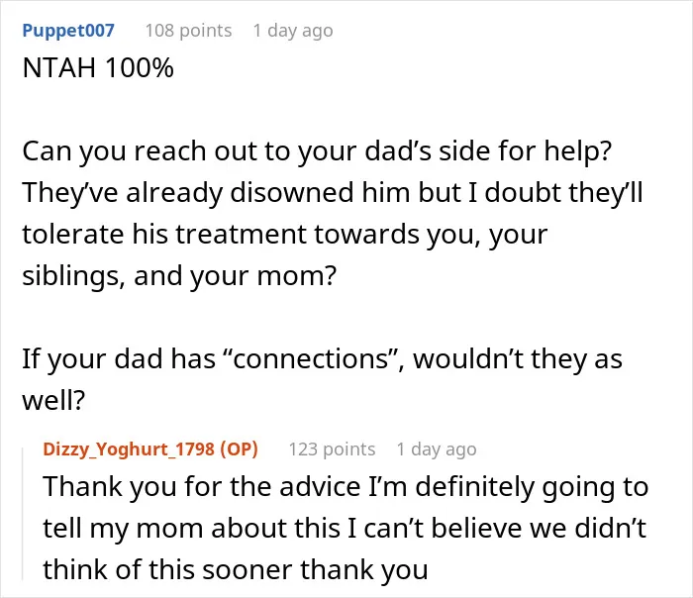This screenshot has height=598, width=693.
Task: Click the line starting 'They've already disowned him'
Action: pos(333,193)
